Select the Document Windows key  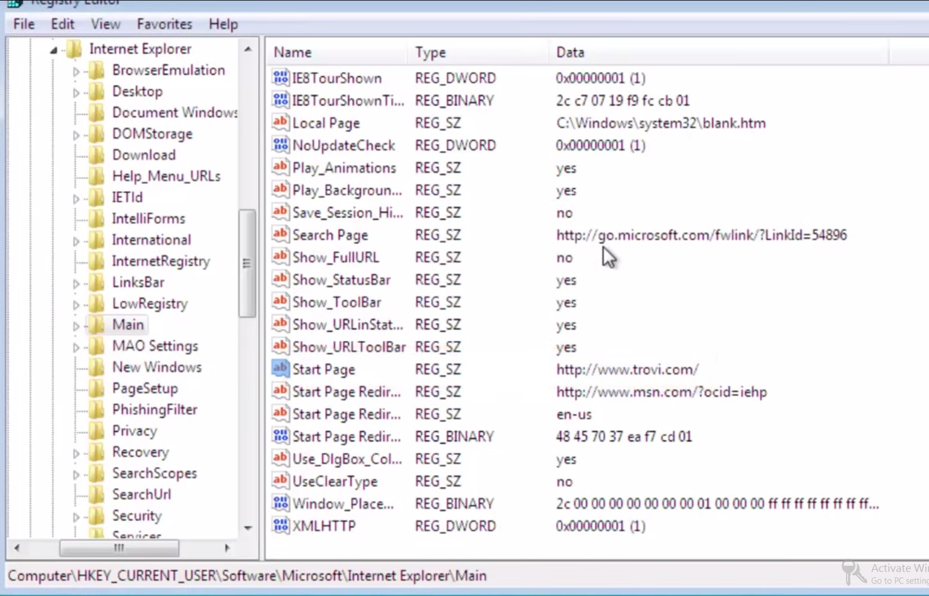point(175,113)
